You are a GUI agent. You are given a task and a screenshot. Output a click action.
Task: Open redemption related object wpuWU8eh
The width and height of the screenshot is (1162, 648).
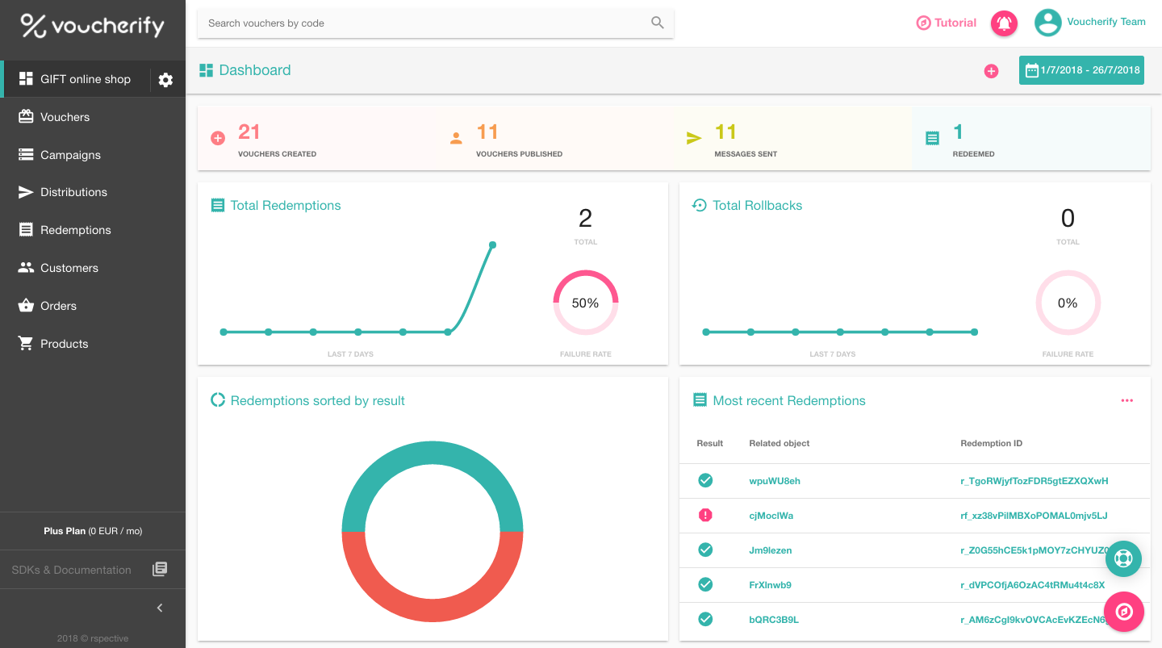(775, 481)
